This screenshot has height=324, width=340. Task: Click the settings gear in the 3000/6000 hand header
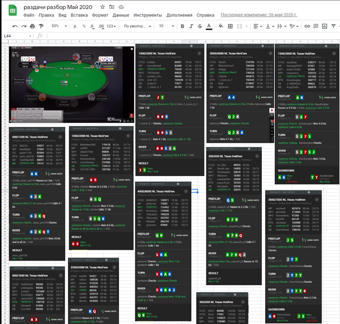[x=263, y=46]
